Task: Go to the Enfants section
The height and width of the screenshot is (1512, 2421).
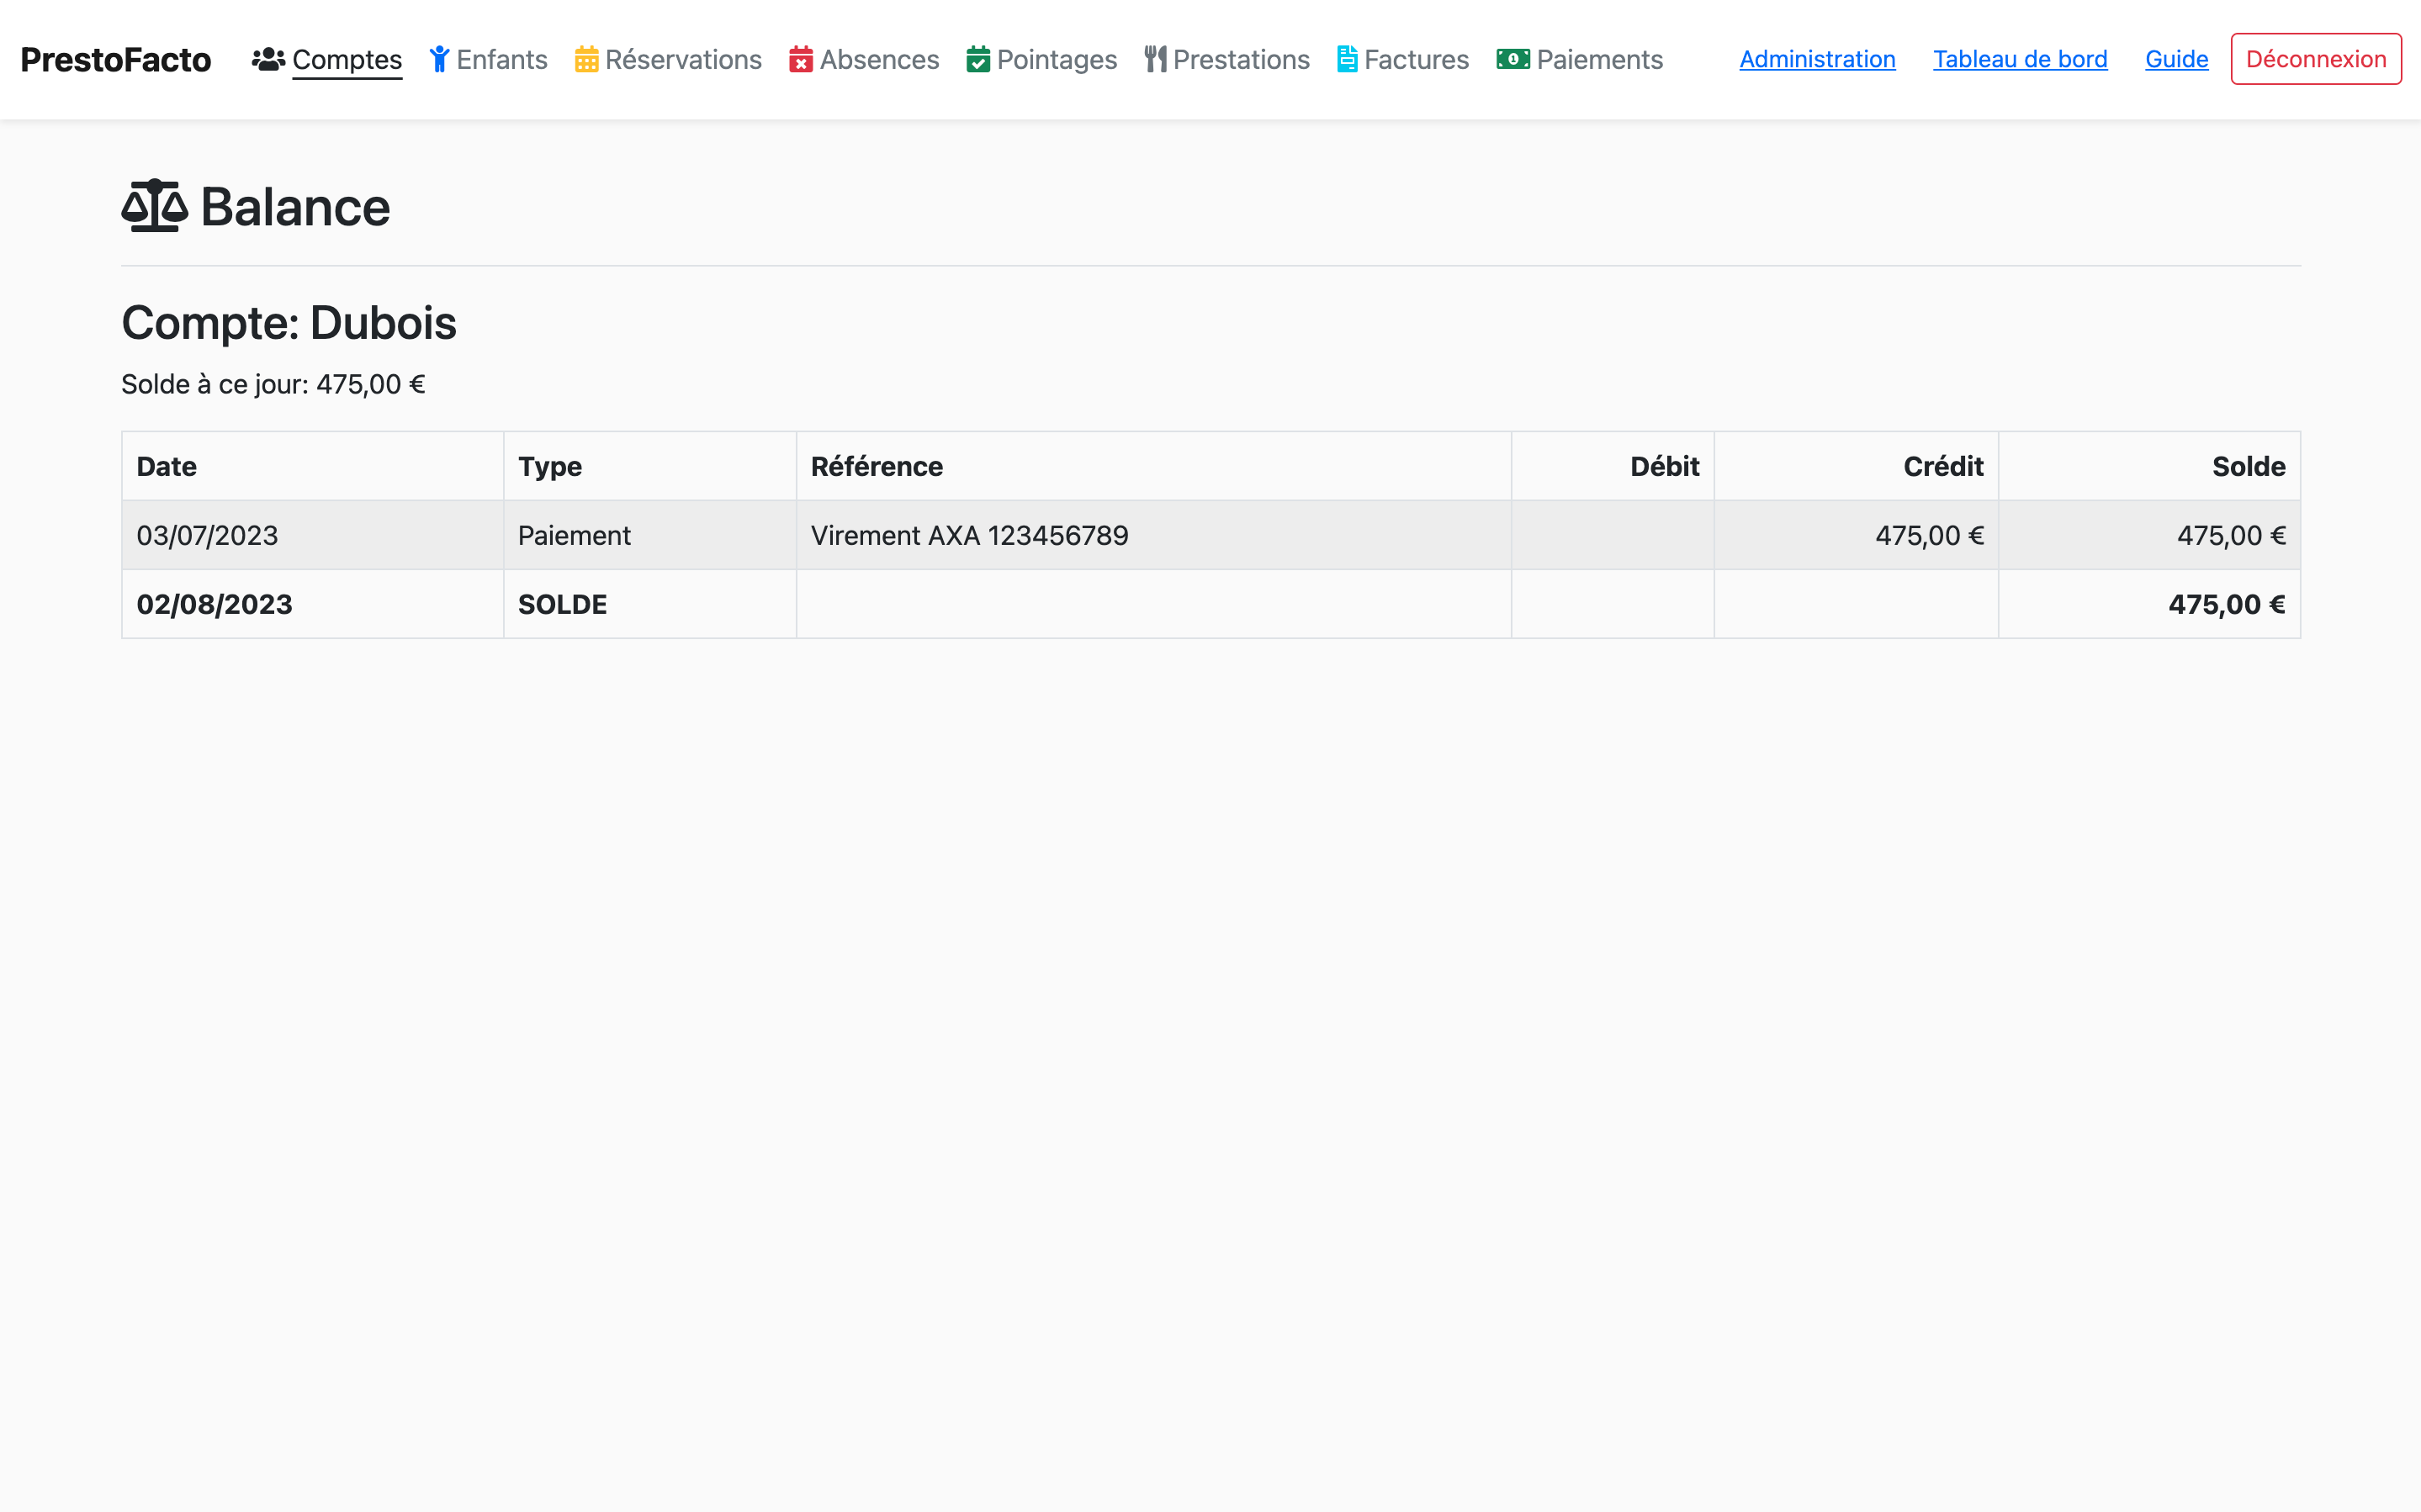Action: pyautogui.click(x=501, y=60)
